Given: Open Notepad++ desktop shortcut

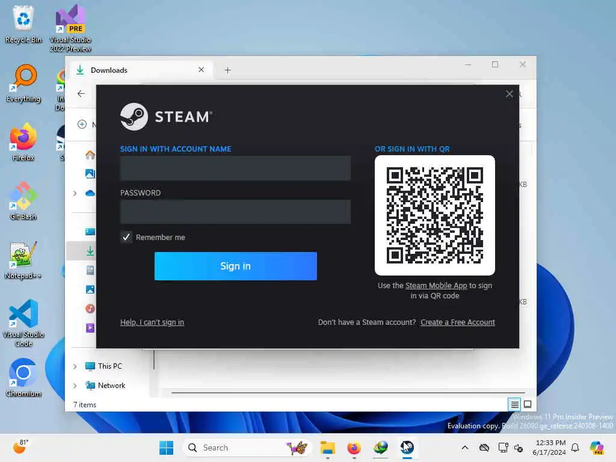Looking at the screenshot, I should click(23, 260).
